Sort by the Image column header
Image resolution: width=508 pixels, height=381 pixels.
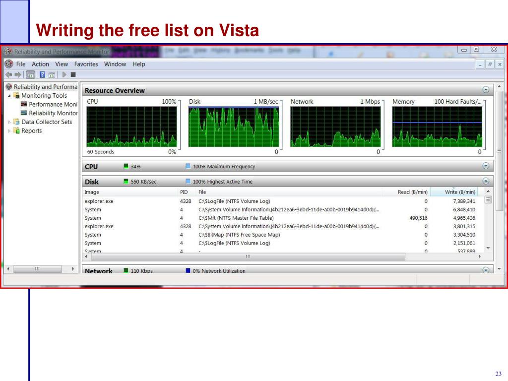tap(130, 192)
